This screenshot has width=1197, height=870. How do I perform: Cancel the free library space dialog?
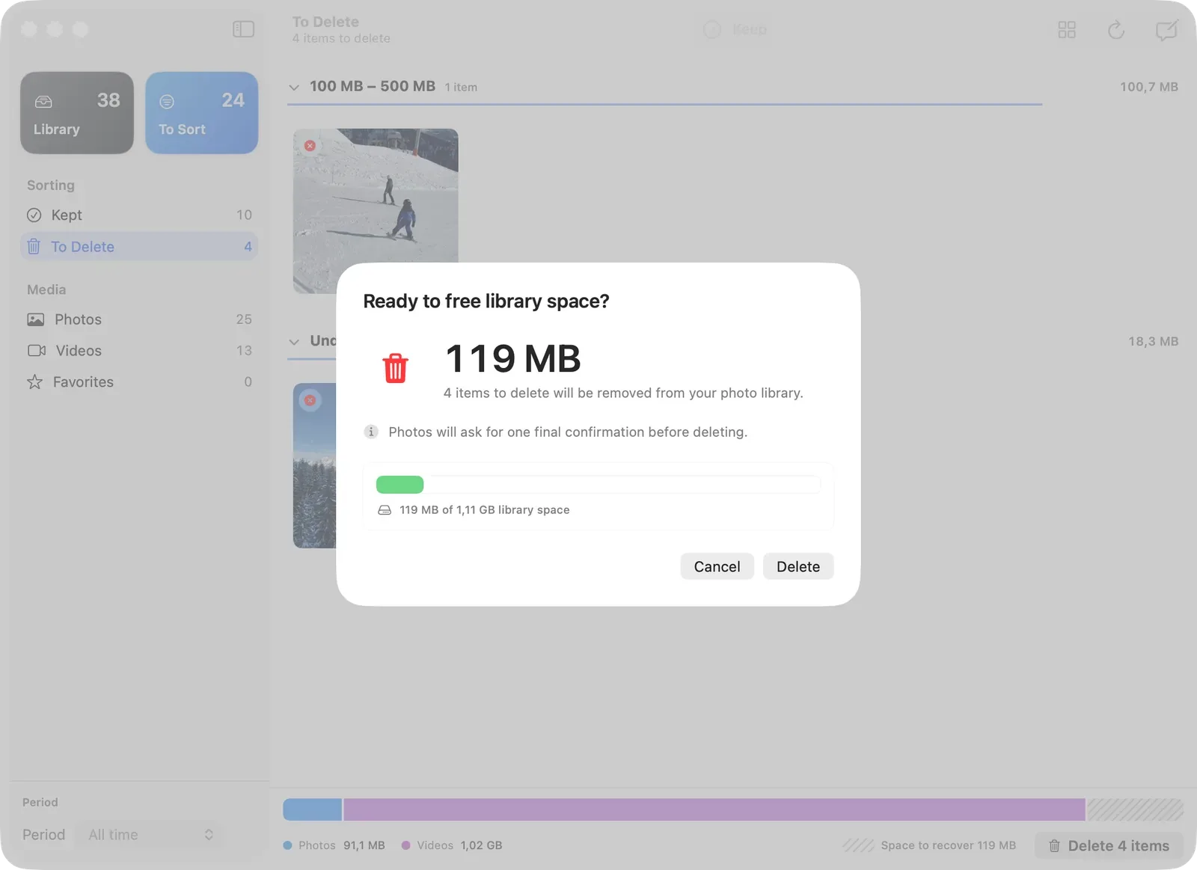click(717, 567)
